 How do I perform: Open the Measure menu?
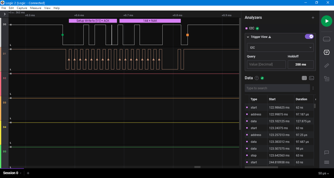(36, 8)
